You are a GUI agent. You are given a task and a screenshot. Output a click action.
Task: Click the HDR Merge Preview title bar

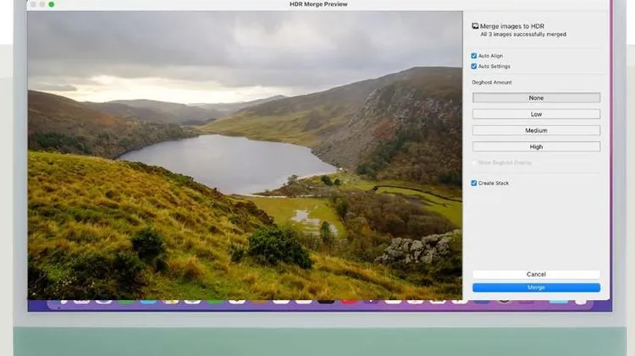click(317, 4)
